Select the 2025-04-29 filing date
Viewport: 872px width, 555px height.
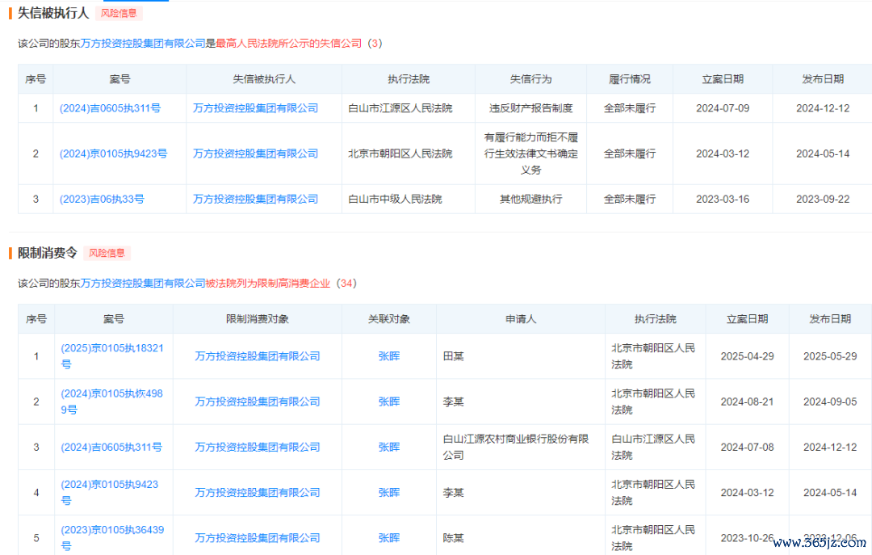[747, 356]
